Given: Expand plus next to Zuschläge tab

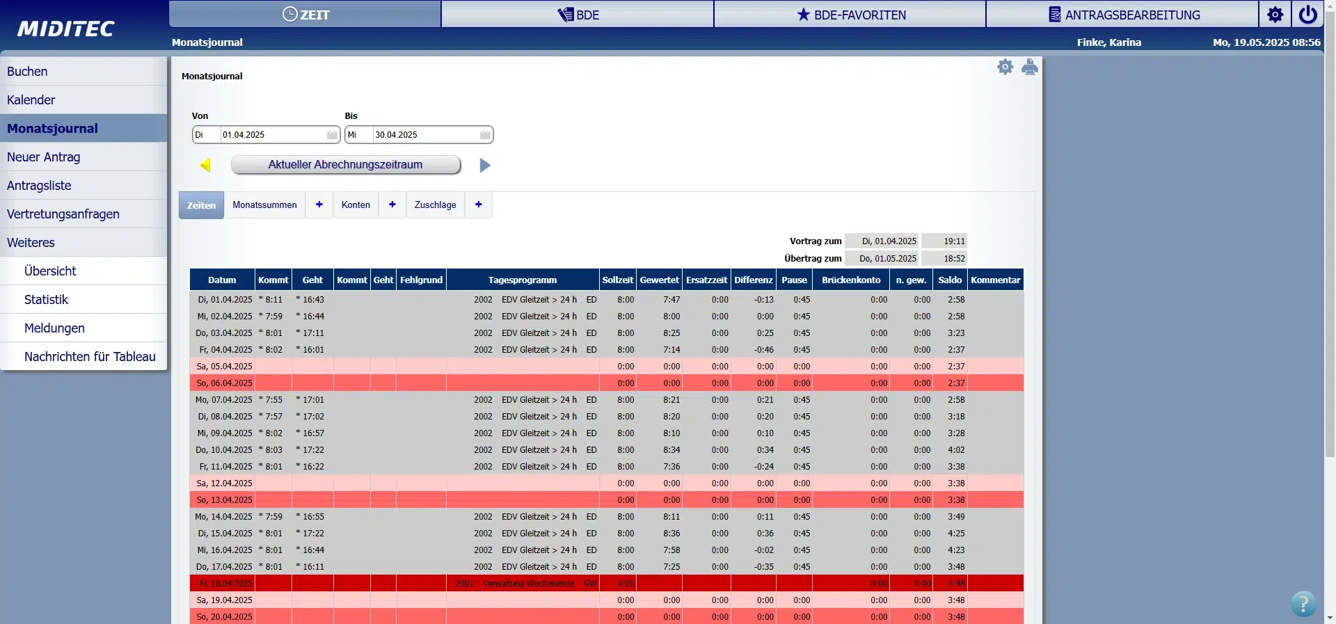Looking at the screenshot, I should pos(479,205).
